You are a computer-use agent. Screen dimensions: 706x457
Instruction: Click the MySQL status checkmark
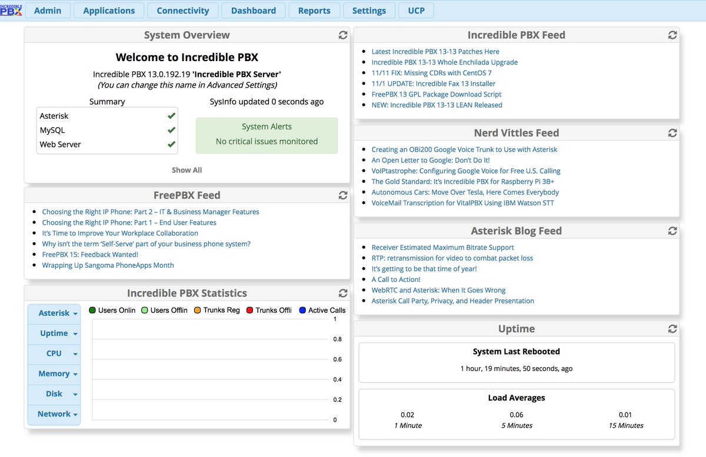click(171, 130)
